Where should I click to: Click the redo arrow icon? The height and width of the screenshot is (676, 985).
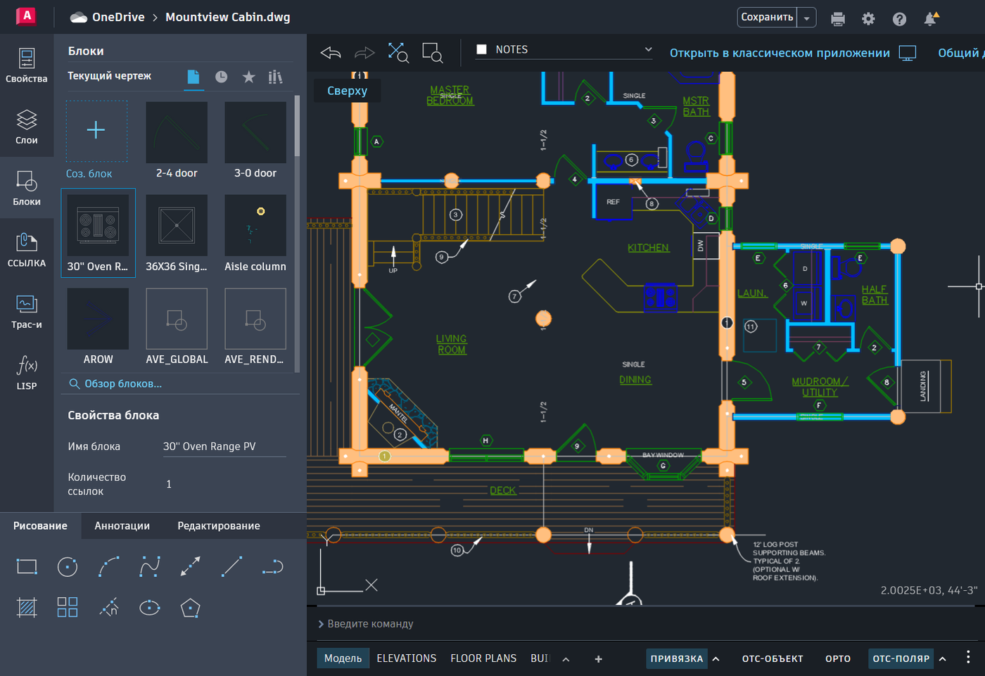pyautogui.click(x=364, y=53)
